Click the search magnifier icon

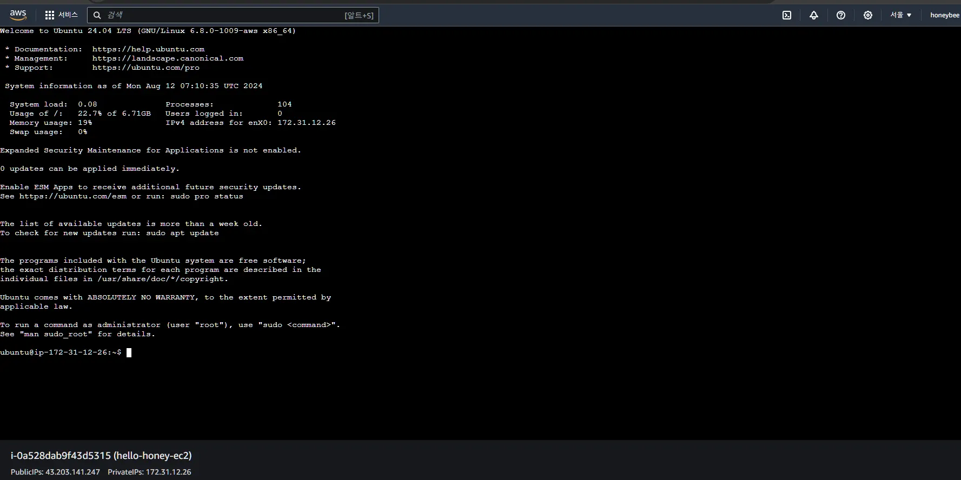(97, 15)
